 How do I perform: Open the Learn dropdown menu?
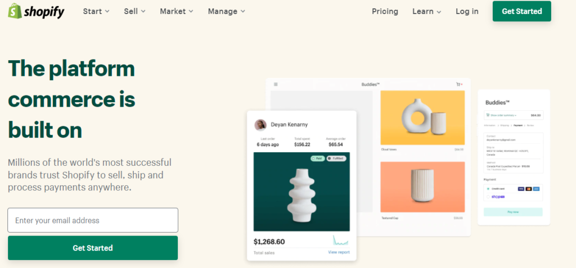click(427, 11)
